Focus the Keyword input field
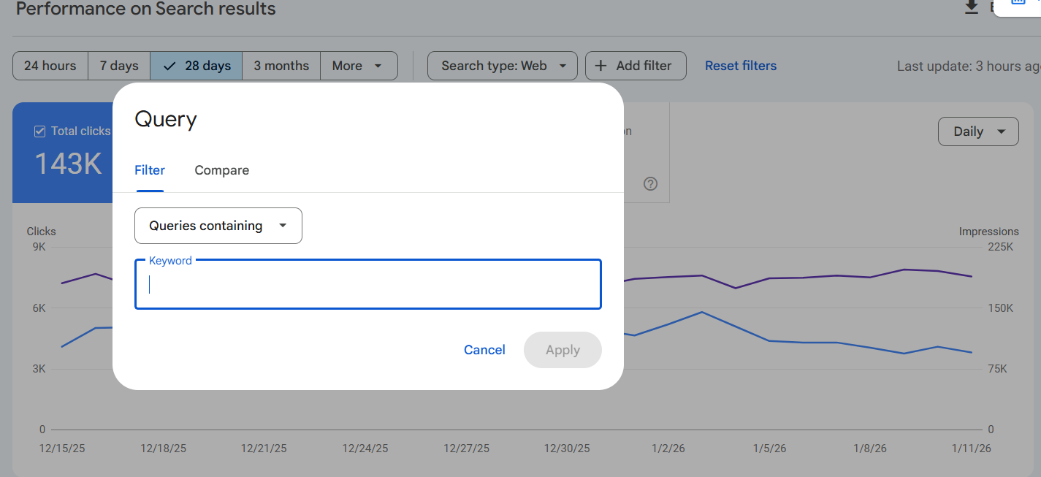1041x477 pixels. coord(367,285)
